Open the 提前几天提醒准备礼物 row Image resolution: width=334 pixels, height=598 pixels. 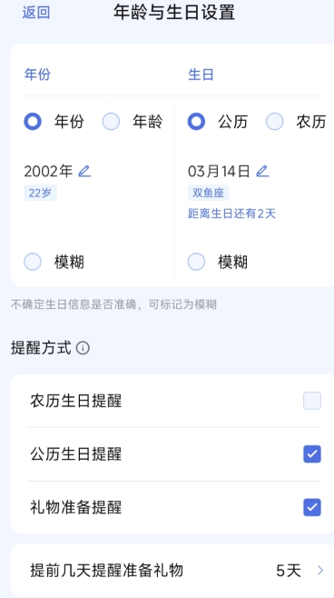172,571
